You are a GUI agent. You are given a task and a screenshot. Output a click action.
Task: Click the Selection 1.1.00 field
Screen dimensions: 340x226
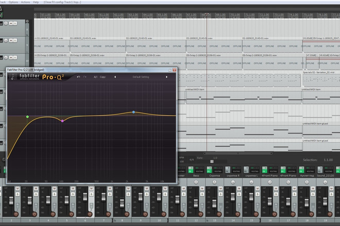[328, 160]
